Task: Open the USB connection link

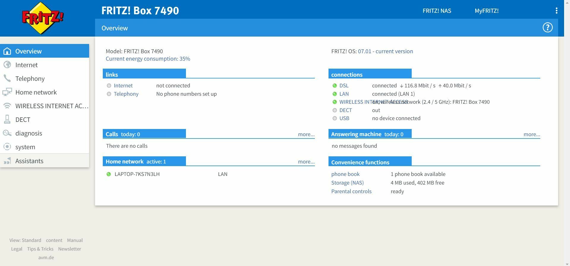Action: [x=344, y=118]
